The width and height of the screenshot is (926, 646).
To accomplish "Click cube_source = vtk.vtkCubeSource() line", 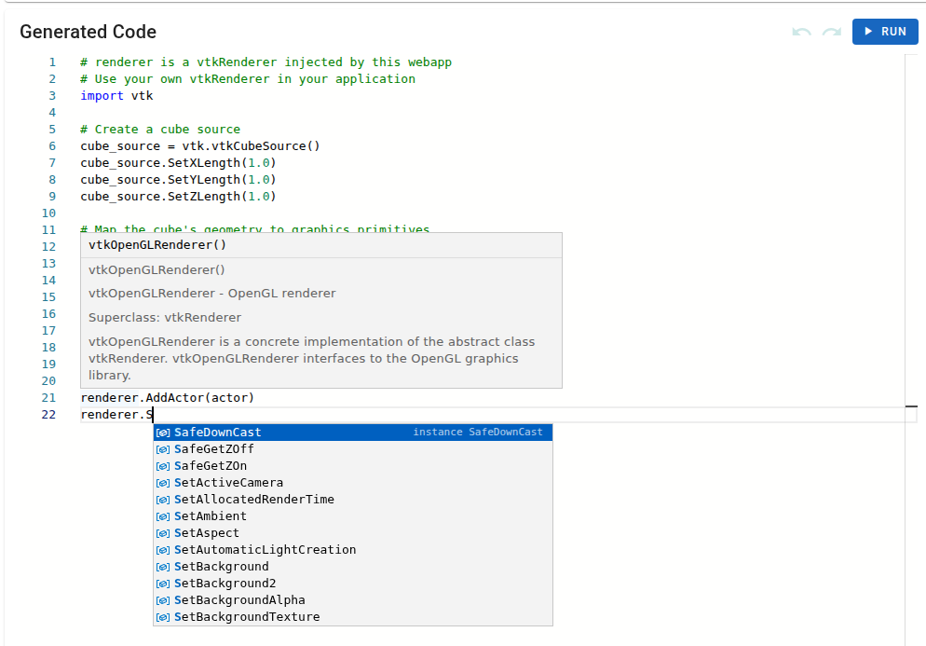I will click(200, 146).
